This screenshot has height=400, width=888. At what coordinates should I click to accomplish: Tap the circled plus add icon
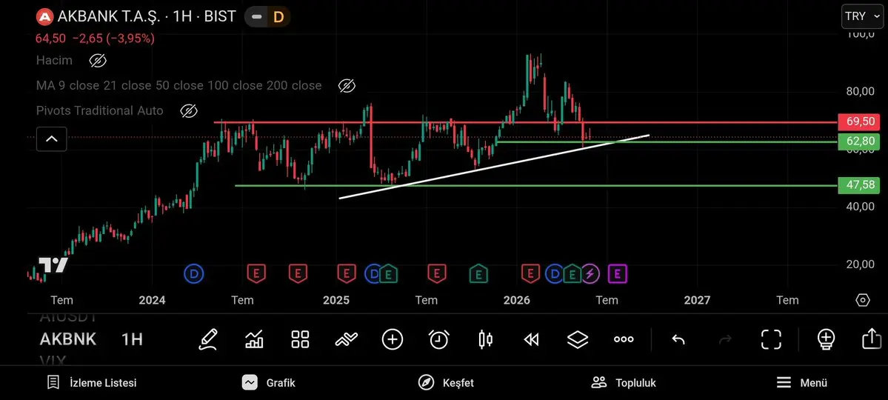pos(393,339)
